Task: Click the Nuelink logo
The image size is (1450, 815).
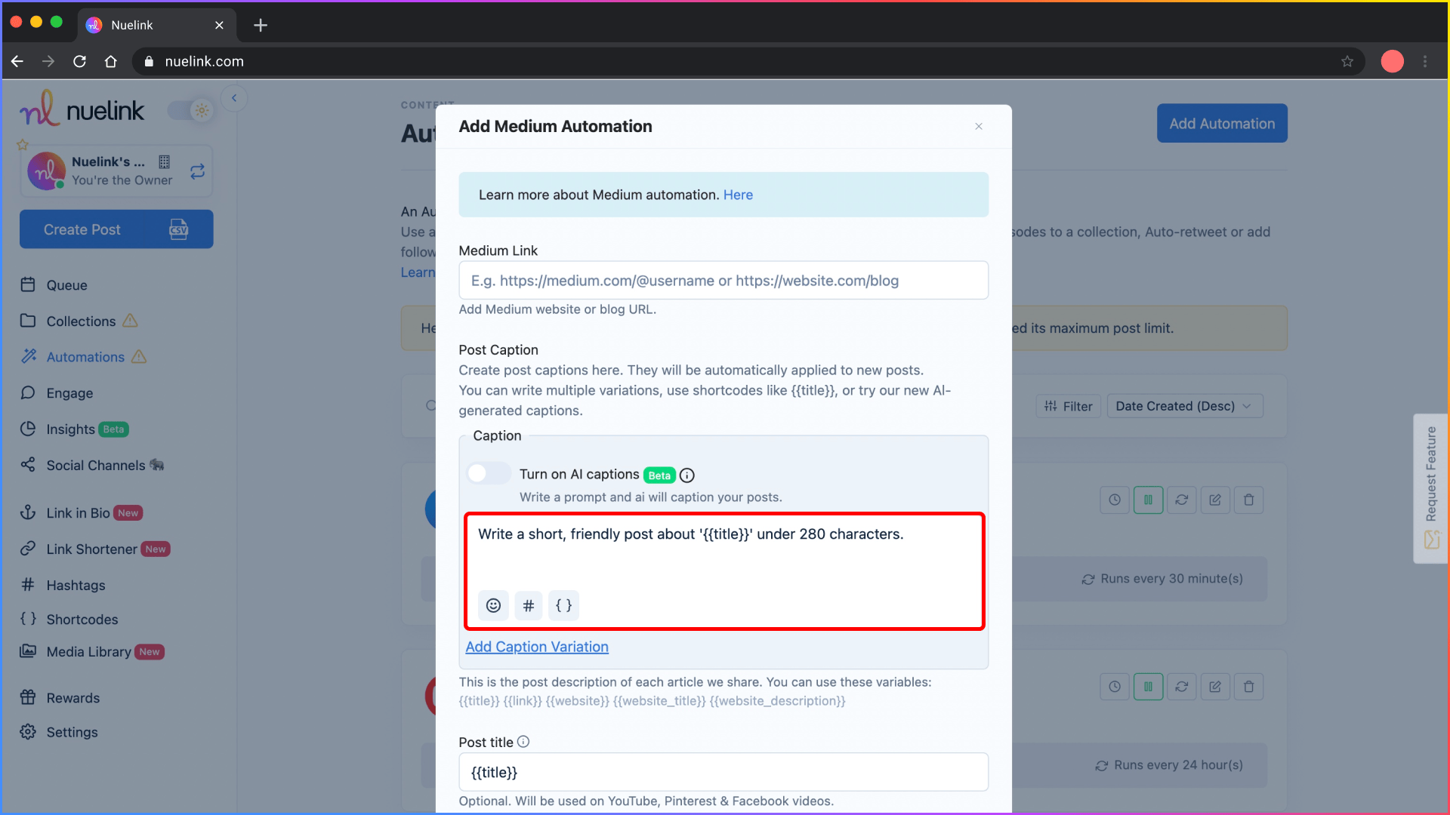Action: [x=82, y=109]
